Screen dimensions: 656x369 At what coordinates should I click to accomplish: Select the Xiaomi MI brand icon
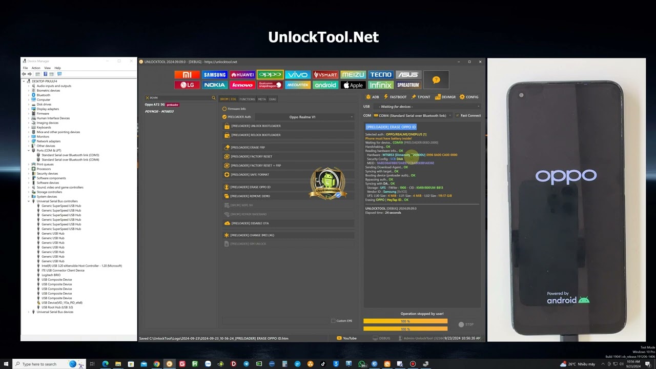tap(187, 75)
